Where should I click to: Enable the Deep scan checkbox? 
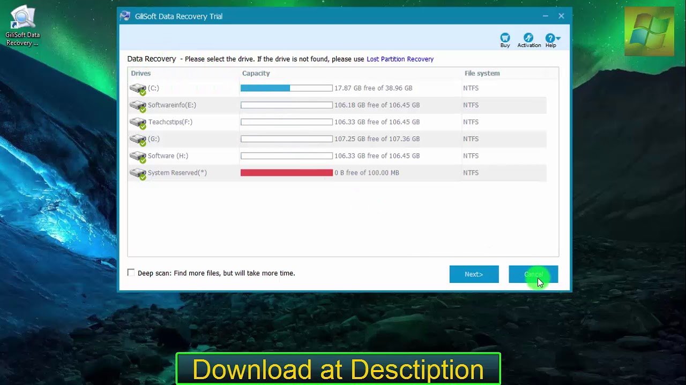coord(131,273)
